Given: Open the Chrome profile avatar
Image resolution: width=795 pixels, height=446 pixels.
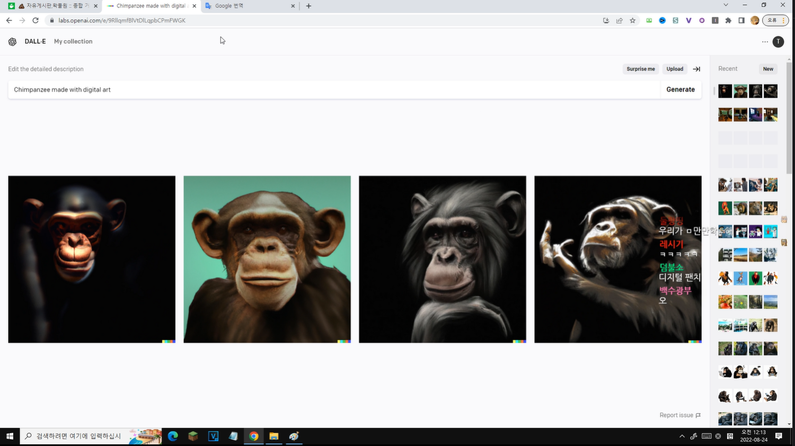Looking at the screenshot, I should click(755, 21).
